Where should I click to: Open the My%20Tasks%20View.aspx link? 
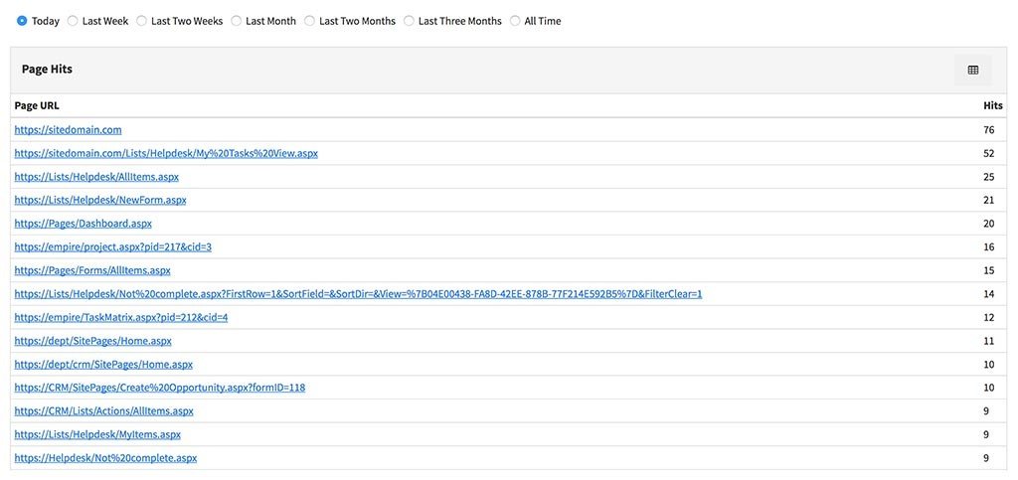coord(166,153)
